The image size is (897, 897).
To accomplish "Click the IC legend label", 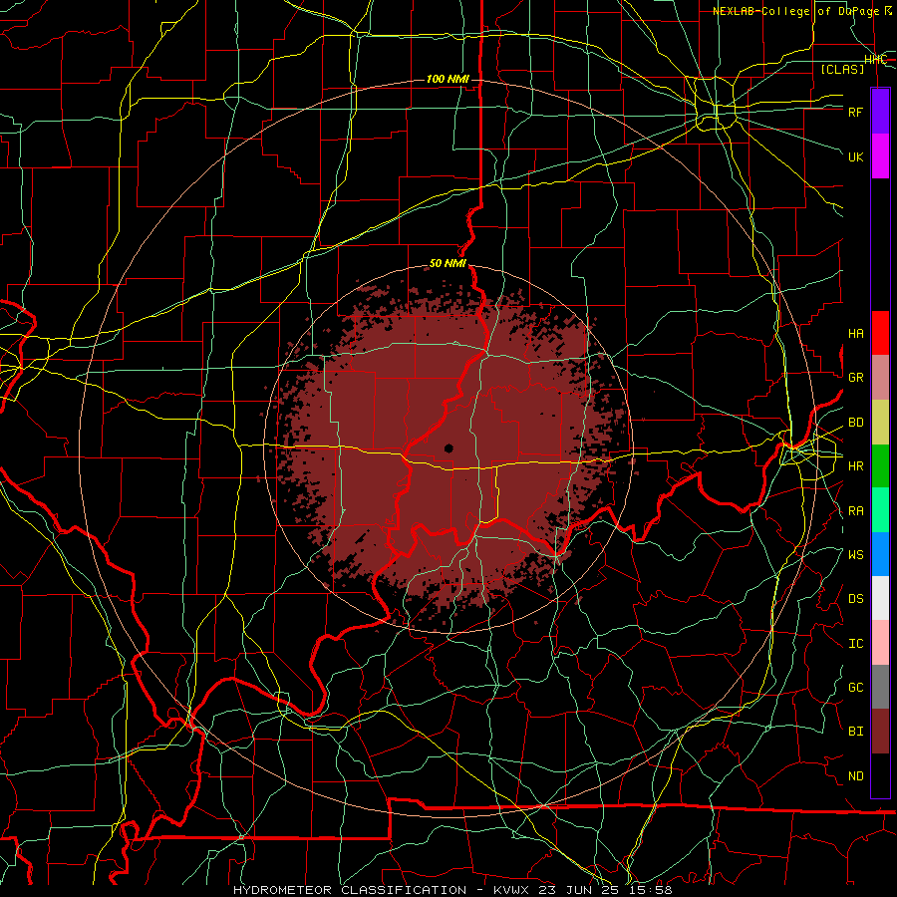I will [x=855, y=644].
